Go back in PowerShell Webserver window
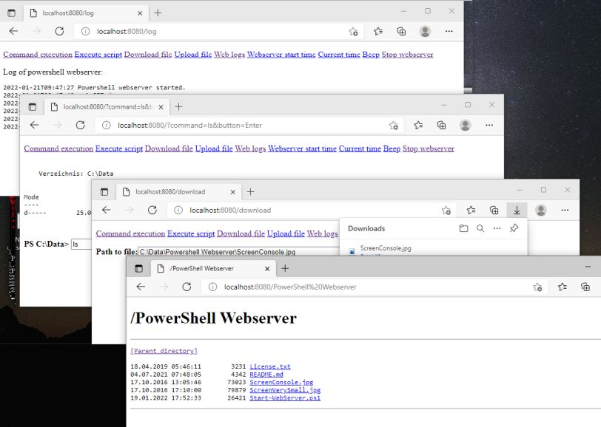 [141, 287]
